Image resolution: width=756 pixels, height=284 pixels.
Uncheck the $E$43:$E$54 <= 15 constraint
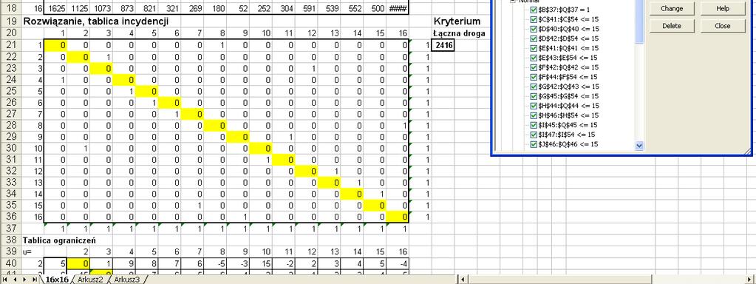coord(534,58)
